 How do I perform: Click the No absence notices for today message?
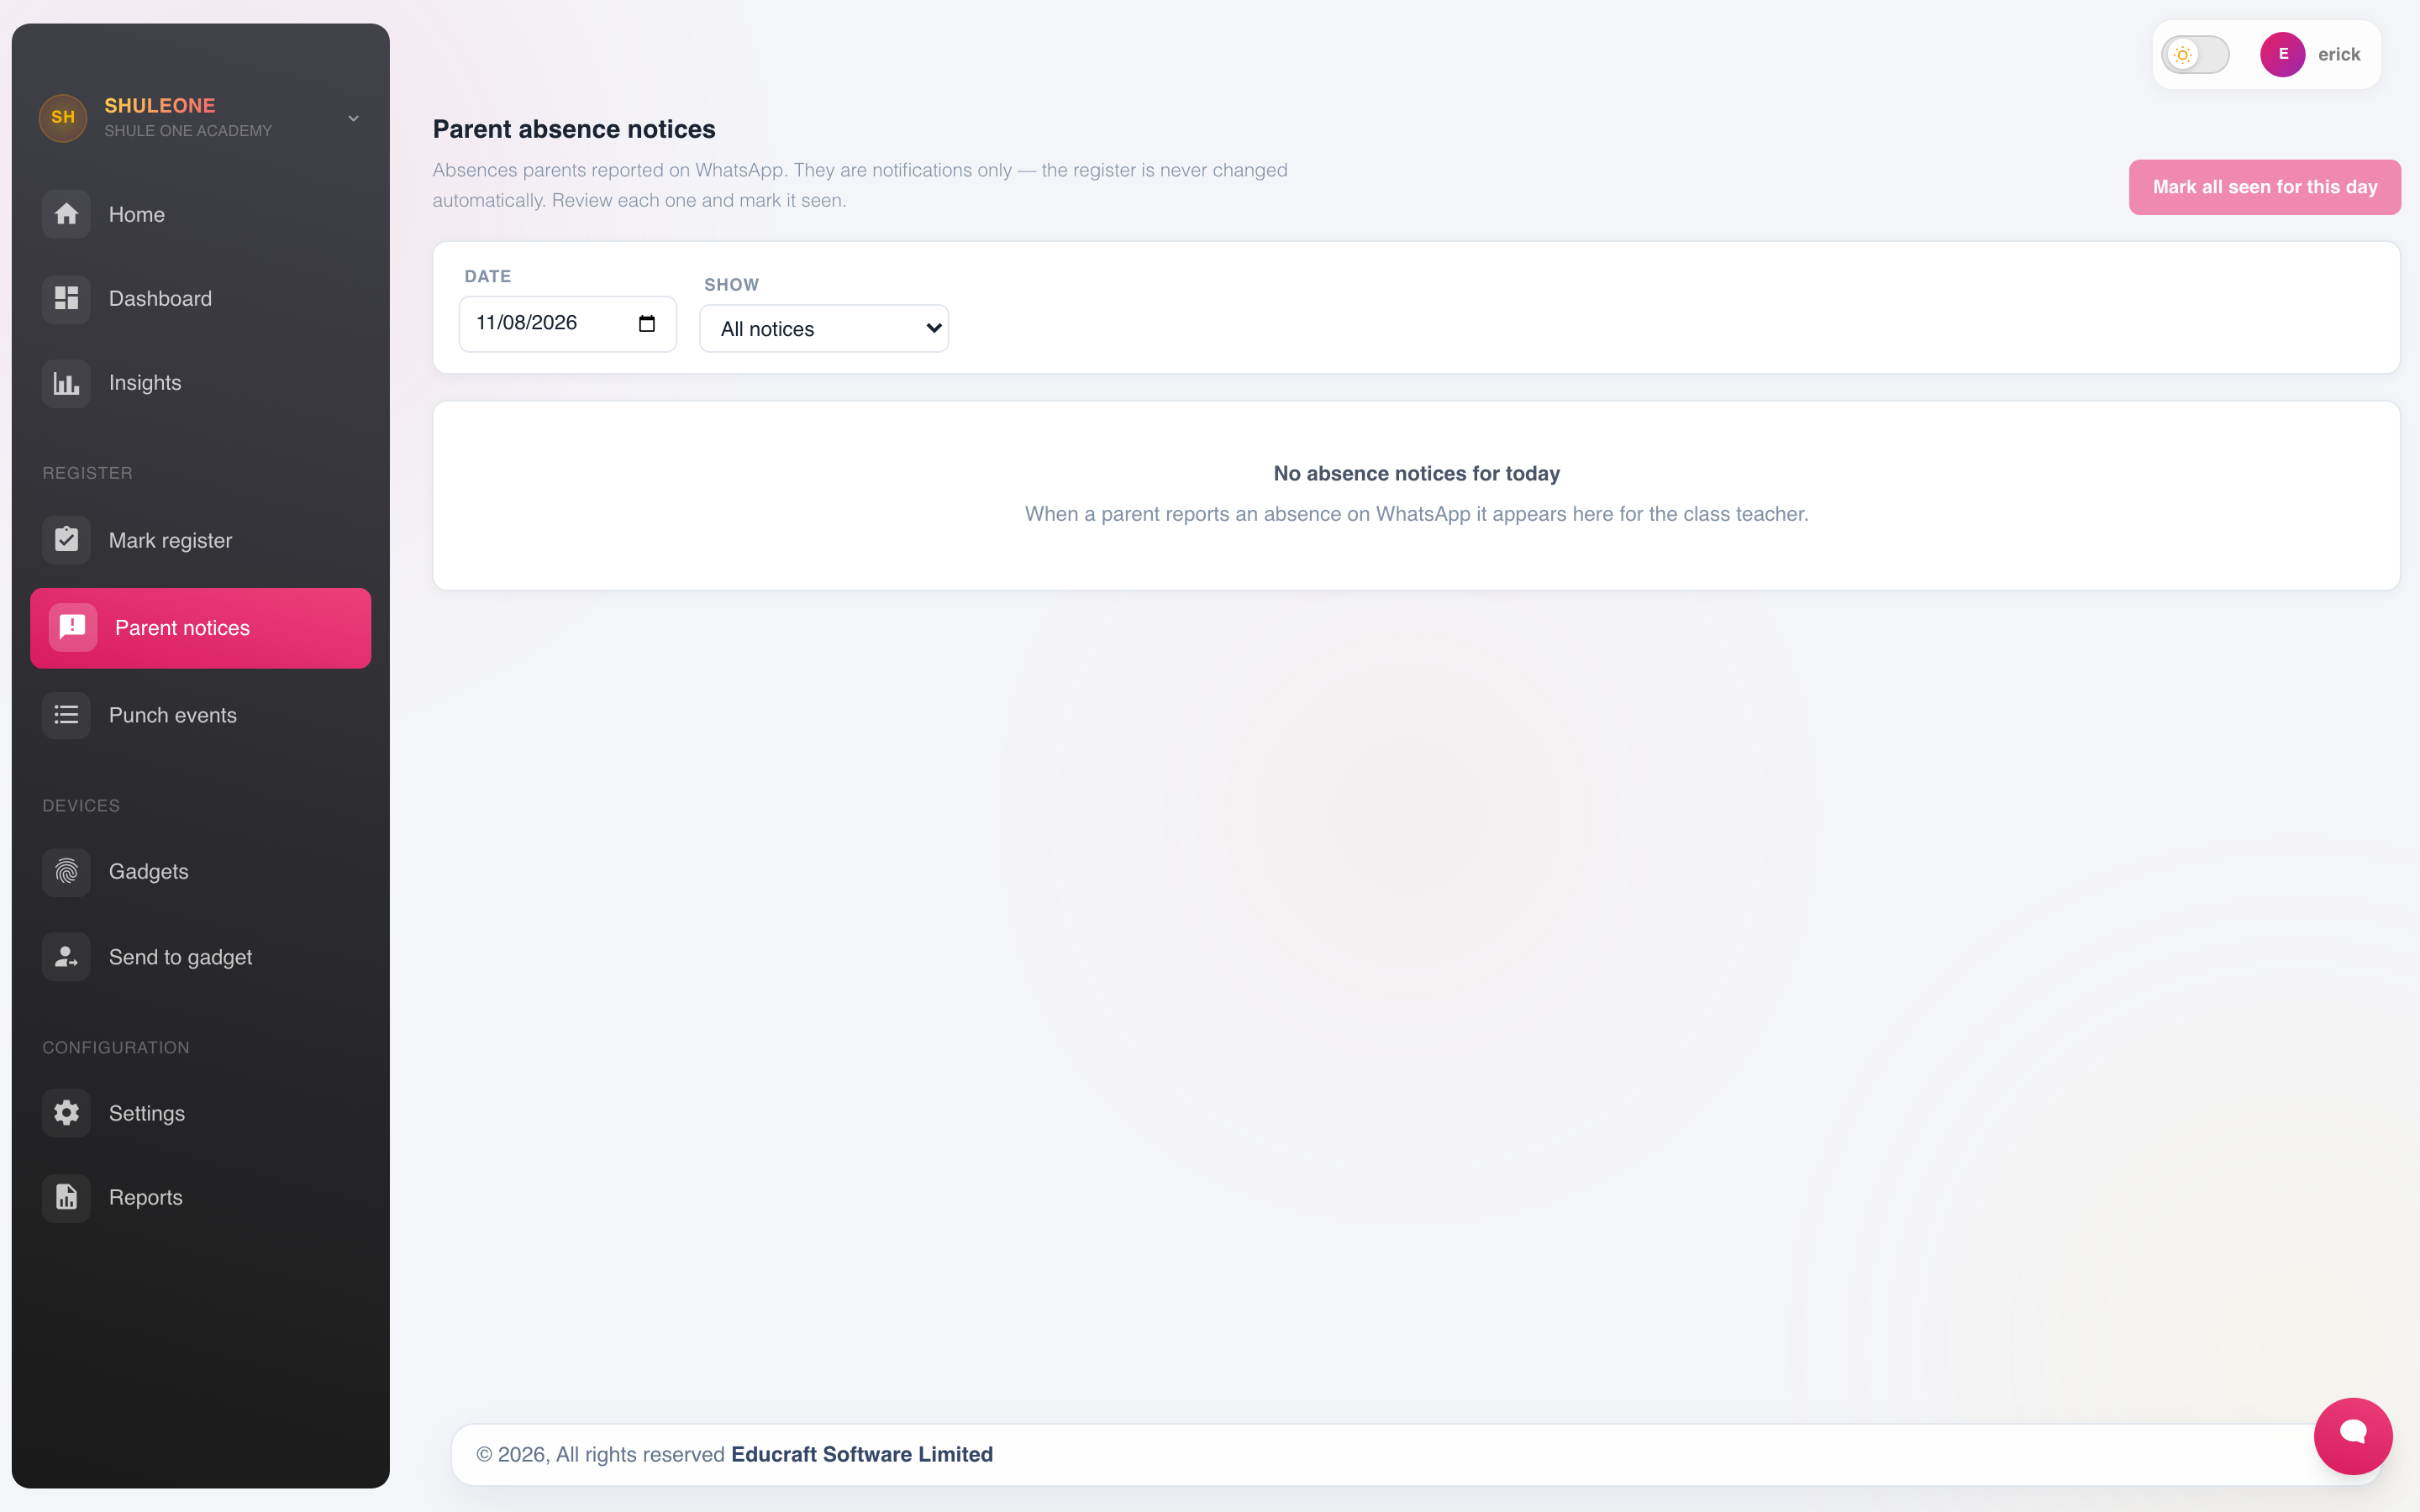point(1416,473)
